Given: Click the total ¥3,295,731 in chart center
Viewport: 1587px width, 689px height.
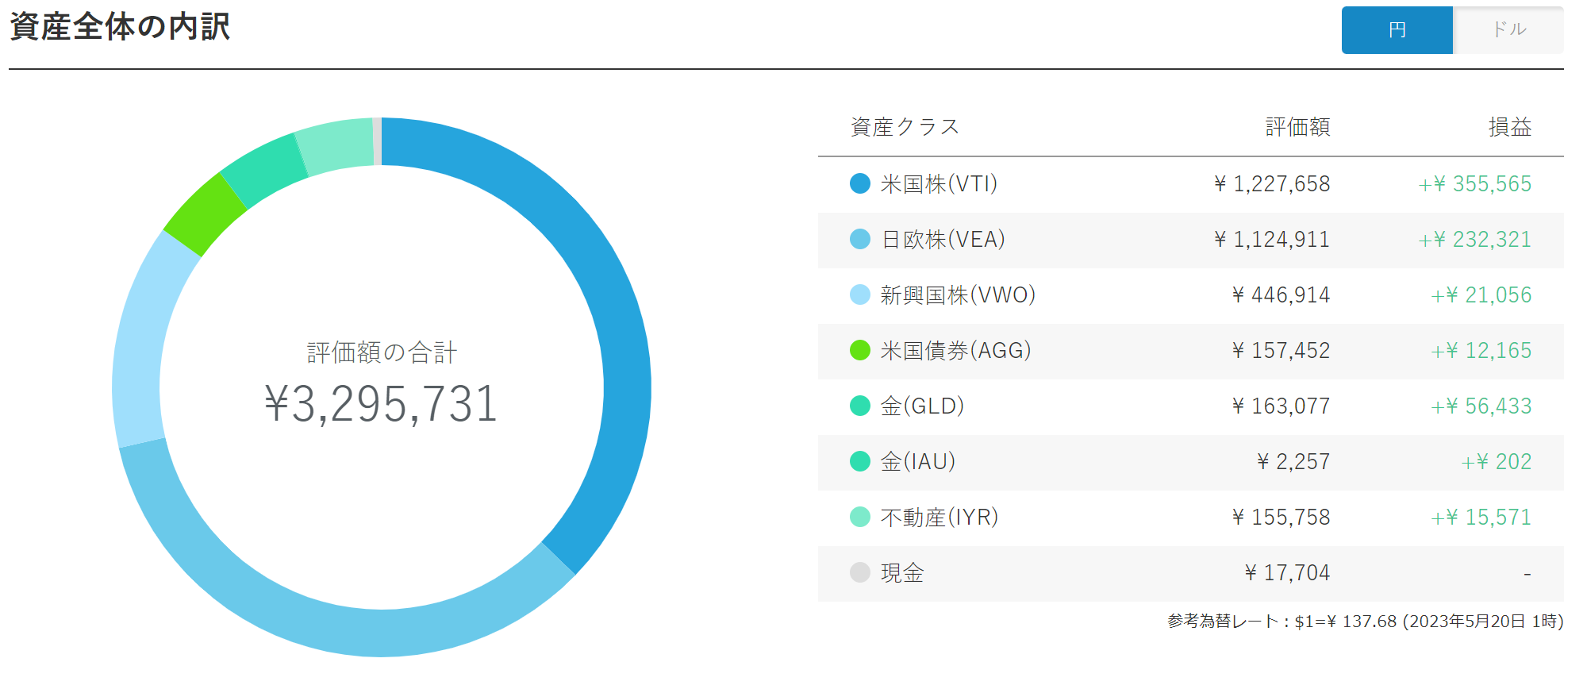Looking at the screenshot, I should pyautogui.click(x=381, y=404).
